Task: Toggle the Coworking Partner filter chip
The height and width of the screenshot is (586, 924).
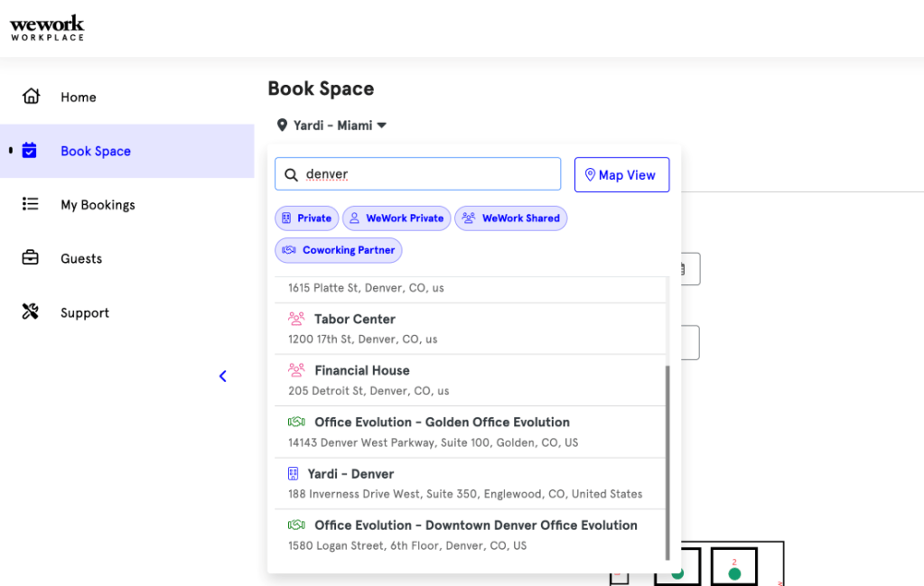Action: coord(338,250)
